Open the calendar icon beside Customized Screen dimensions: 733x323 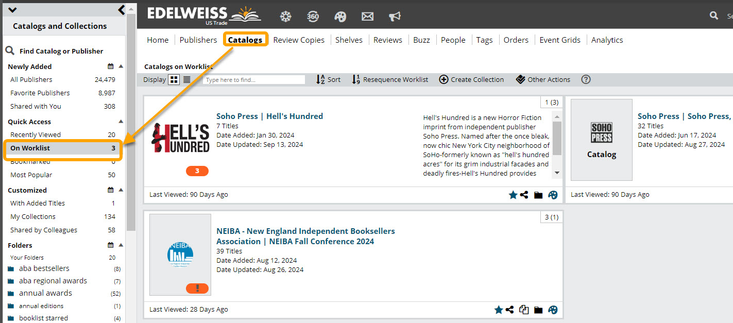pos(111,190)
